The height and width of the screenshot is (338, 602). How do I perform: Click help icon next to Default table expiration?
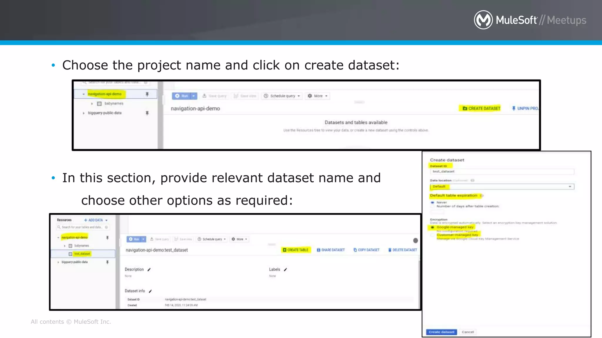click(x=481, y=196)
